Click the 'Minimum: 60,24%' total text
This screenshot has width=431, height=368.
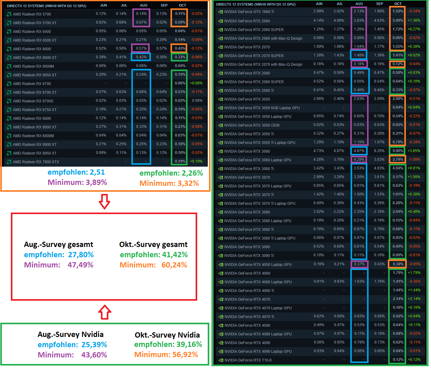click(x=153, y=265)
